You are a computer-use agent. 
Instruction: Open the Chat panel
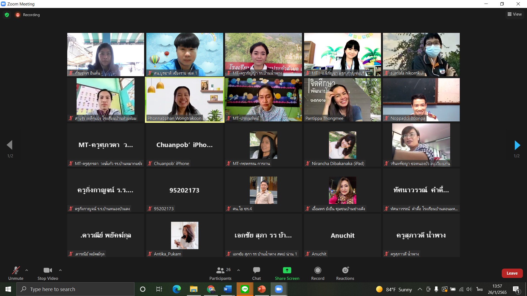(x=256, y=273)
